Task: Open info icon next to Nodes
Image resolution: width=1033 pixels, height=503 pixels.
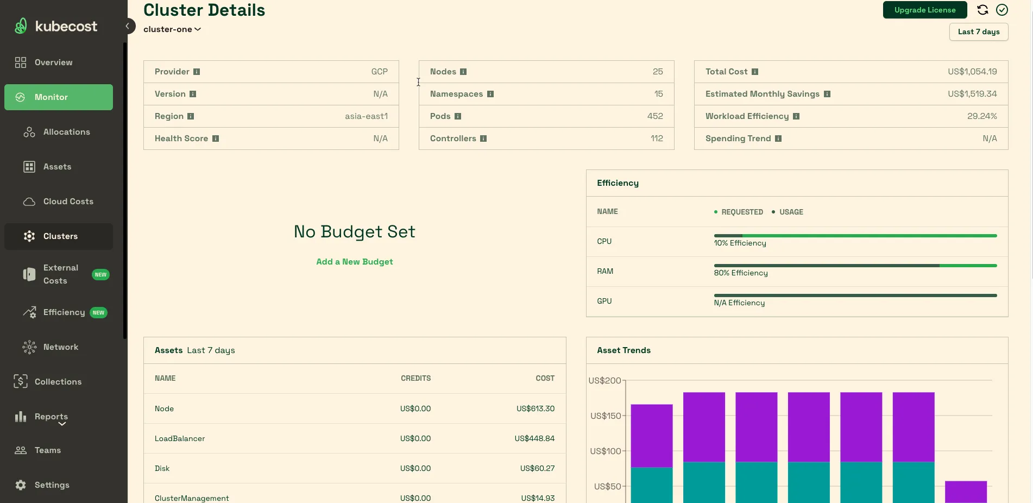Action: click(x=463, y=72)
